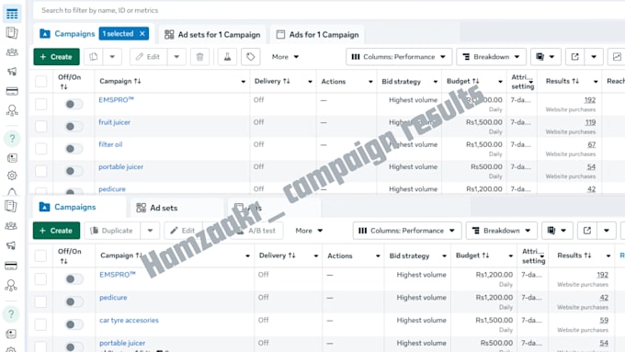Viewport: 625px width, 352px height.
Task: Click the 59 results value for car tyre accesories
Action: pyautogui.click(x=604, y=320)
